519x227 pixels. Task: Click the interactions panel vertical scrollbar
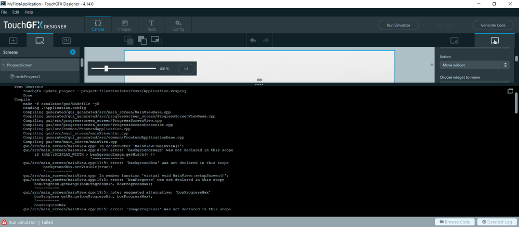tap(516, 59)
